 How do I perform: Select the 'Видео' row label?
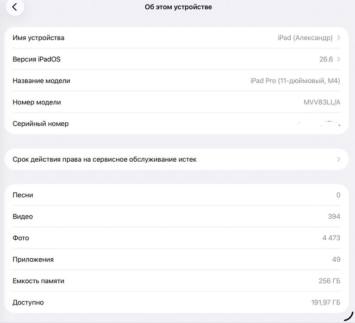pos(23,217)
